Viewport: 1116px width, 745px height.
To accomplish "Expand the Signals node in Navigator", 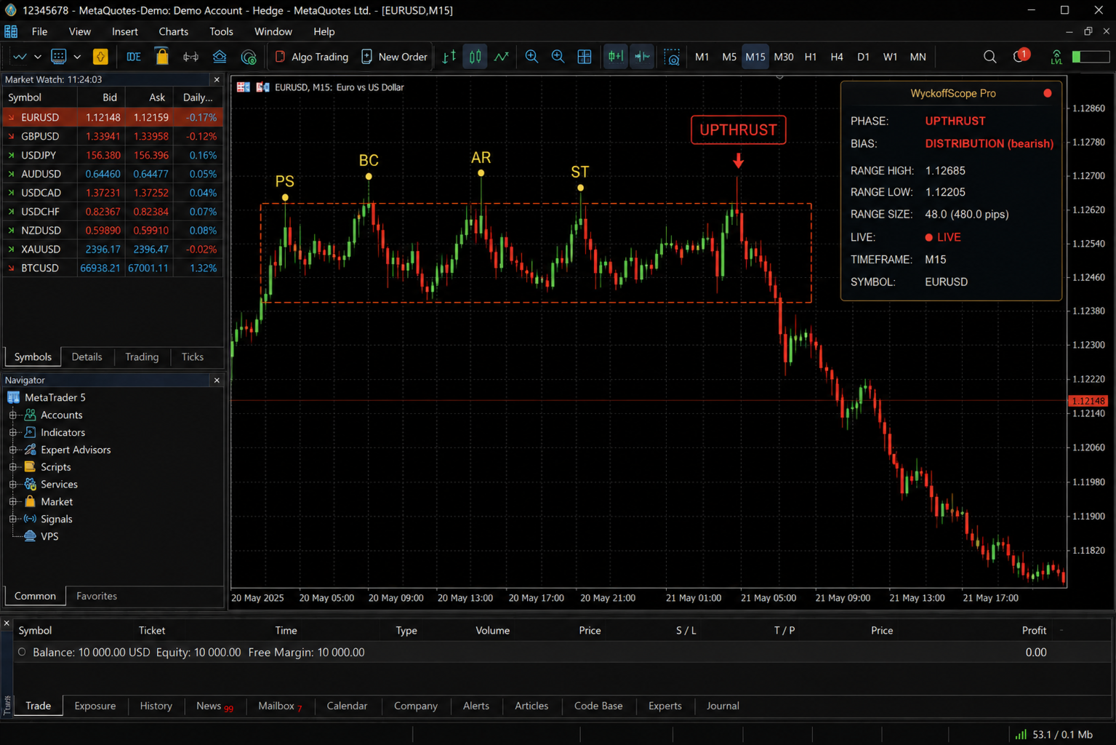I will click(13, 519).
